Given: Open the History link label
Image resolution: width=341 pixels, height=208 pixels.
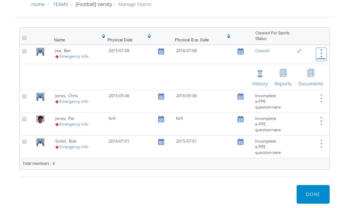Looking at the screenshot, I should click(x=260, y=84).
